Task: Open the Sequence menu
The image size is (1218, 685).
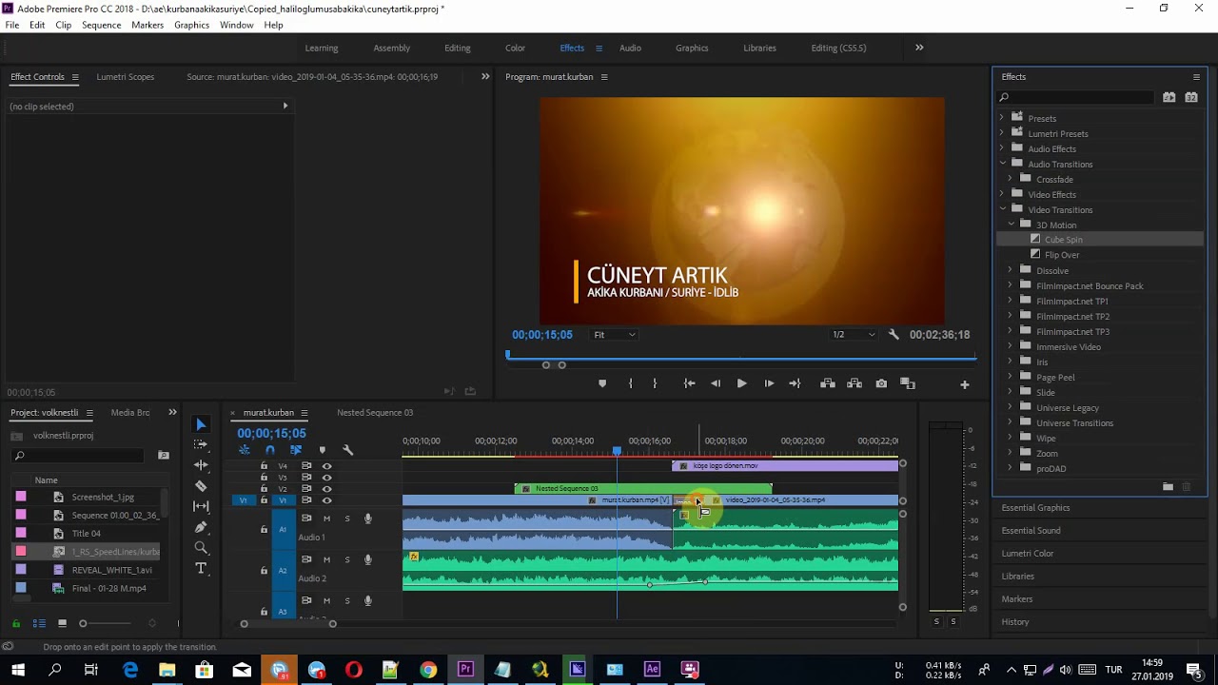Action: tap(101, 25)
